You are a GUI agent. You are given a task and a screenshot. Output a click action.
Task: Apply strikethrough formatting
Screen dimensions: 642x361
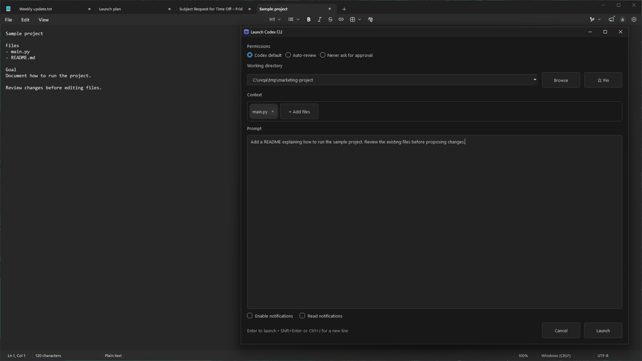[x=330, y=20]
